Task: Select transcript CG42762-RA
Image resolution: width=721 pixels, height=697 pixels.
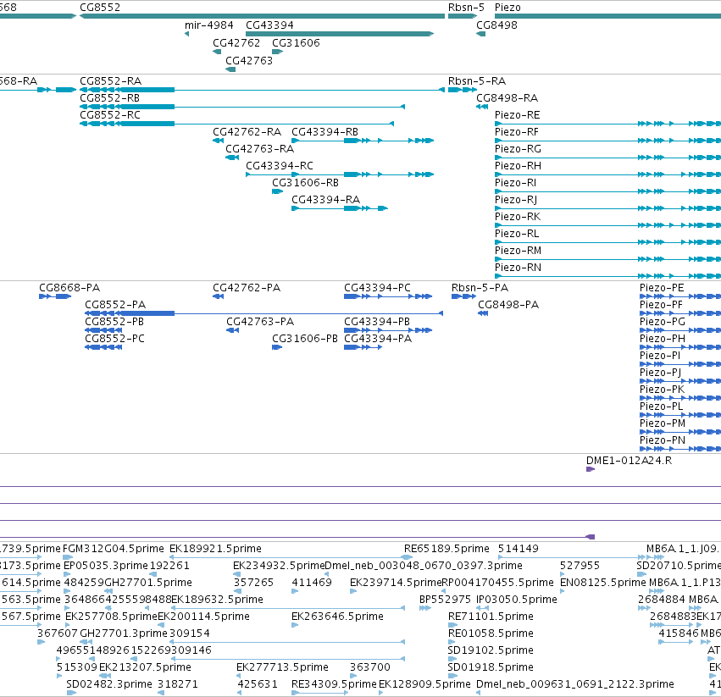Action: (x=247, y=132)
